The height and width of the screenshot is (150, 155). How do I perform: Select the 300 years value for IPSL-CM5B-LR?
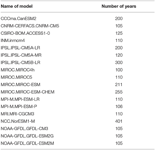(x=119, y=62)
